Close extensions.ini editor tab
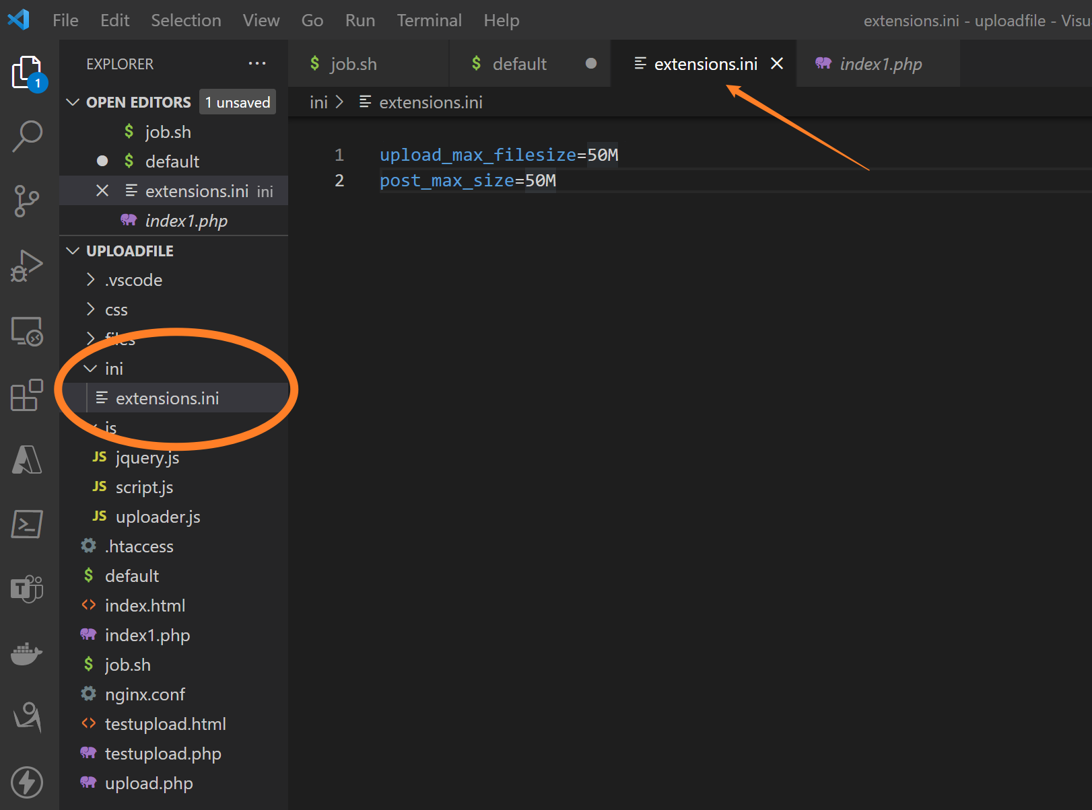This screenshot has width=1092, height=810. coord(777,64)
